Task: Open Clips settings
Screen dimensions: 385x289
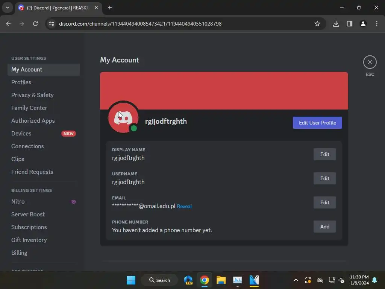Action: (44, 159)
